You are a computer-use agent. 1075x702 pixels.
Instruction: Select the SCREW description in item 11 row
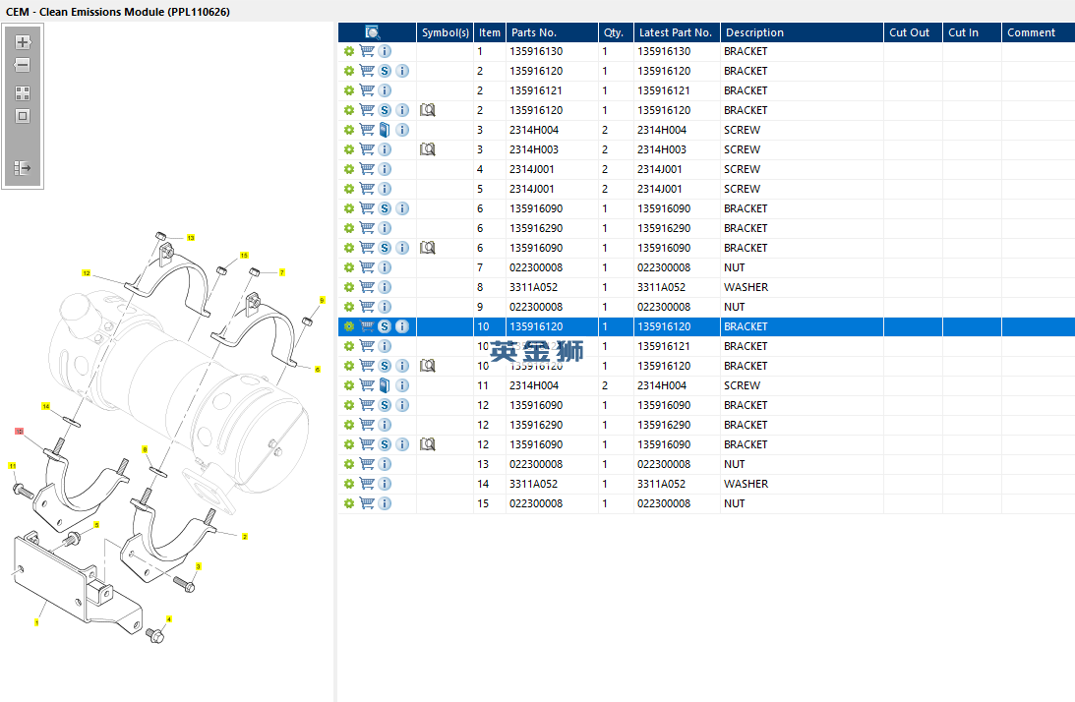tap(742, 386)
